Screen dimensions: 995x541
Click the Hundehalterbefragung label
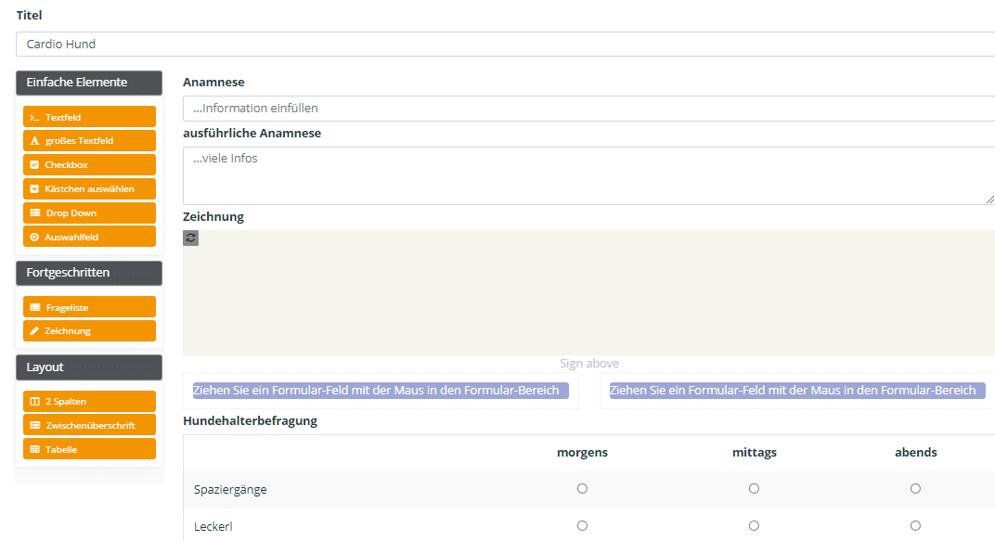(x=250, y=421)
